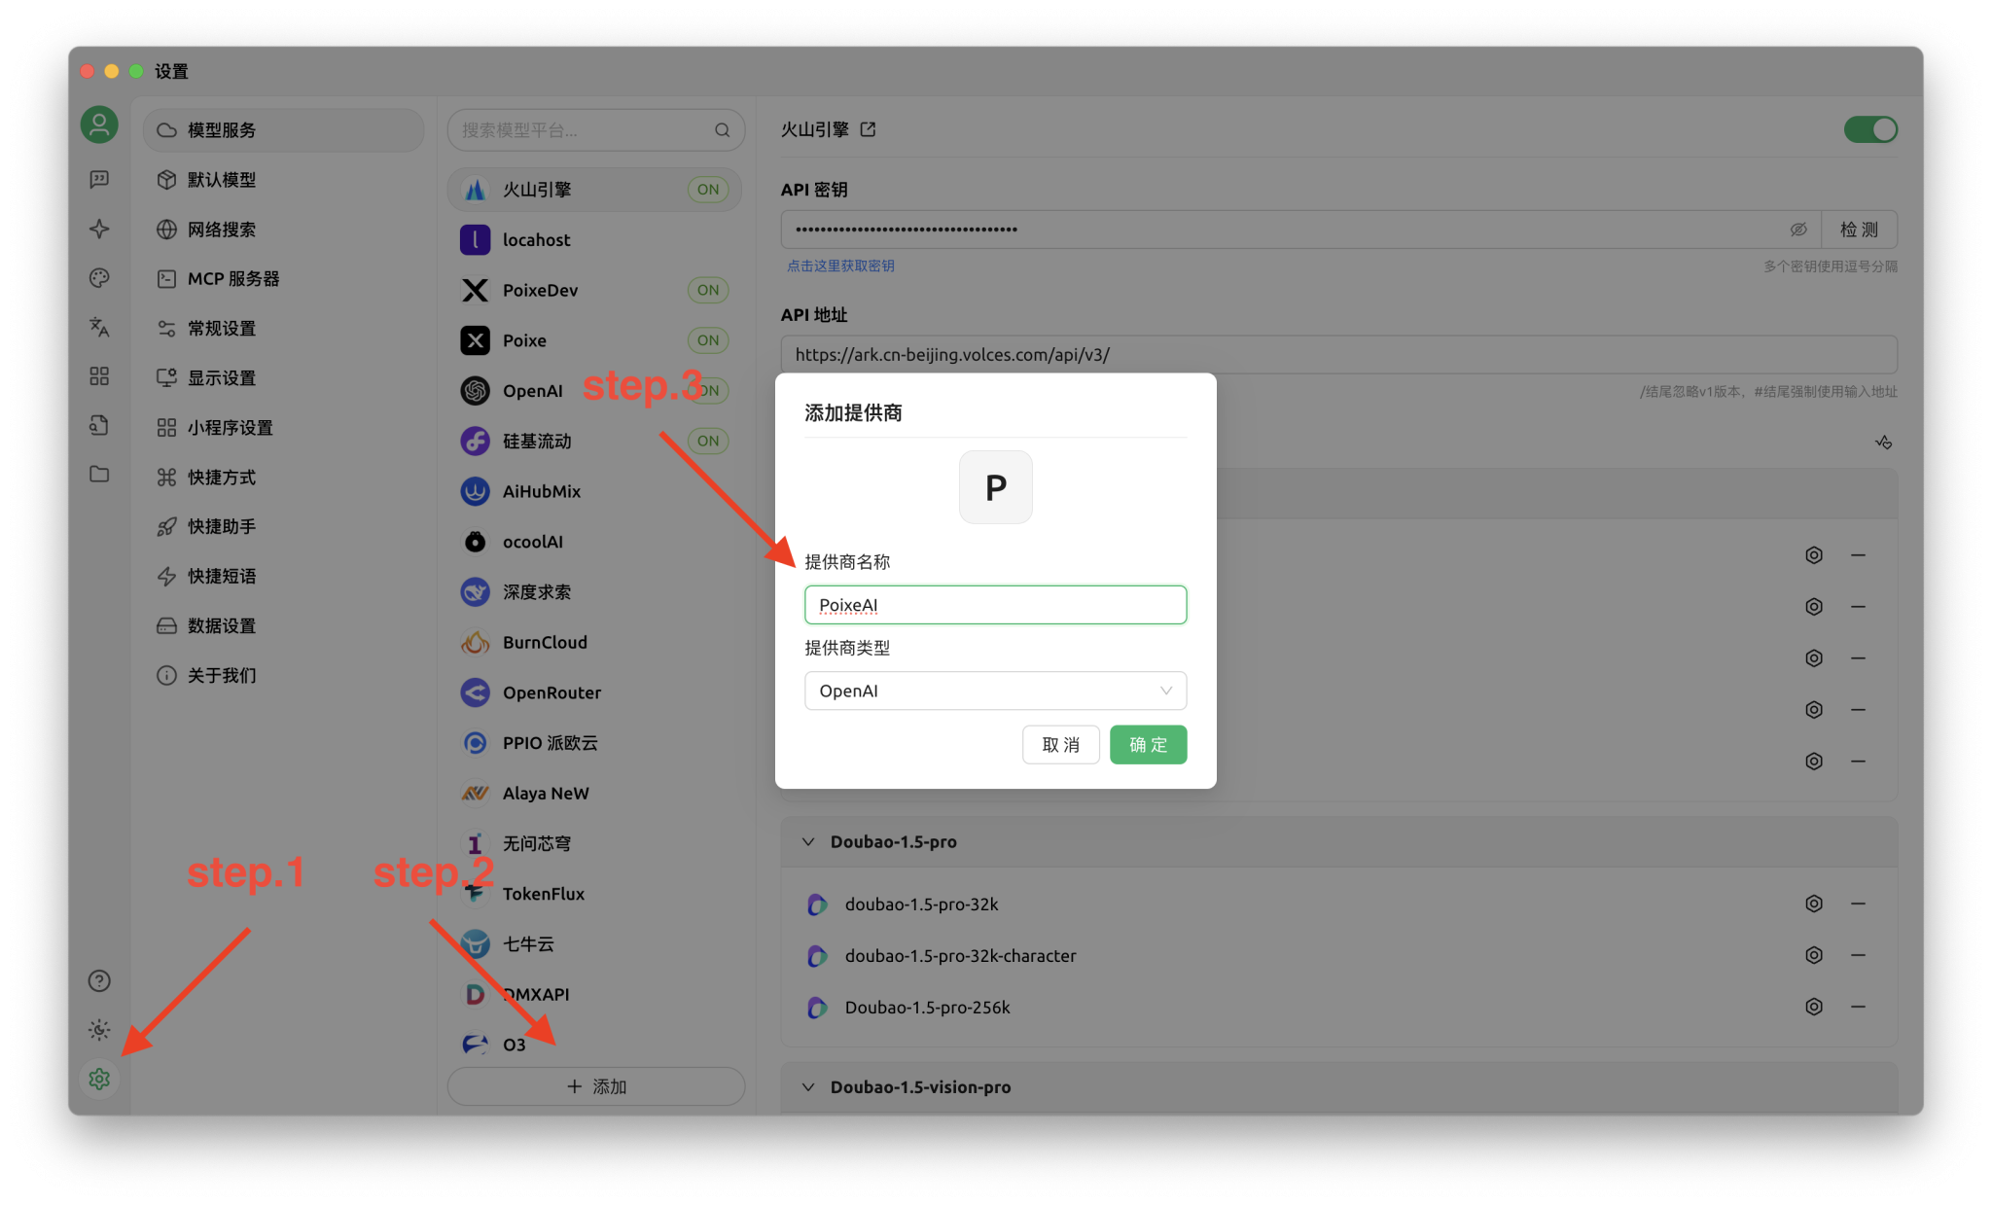Open the translate sidebar icon
Viewport: 1992px width, 1206px height.
pyautogui.click(x=99, y=327)
